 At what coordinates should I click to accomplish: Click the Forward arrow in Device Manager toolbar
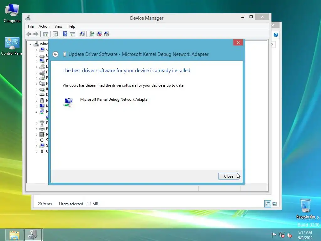coord(36,34)
